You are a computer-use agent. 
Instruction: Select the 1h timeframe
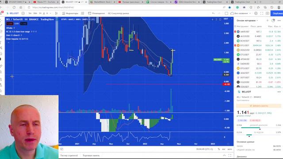point(40,13)
